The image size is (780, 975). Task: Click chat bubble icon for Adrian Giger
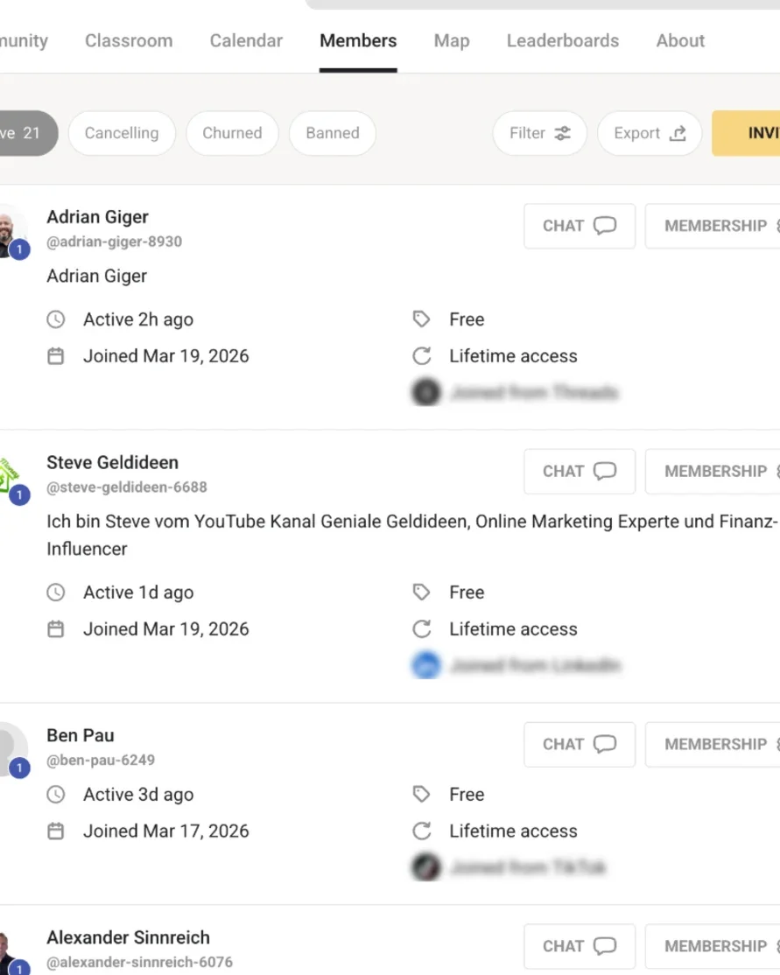click(x=605, y=226)
